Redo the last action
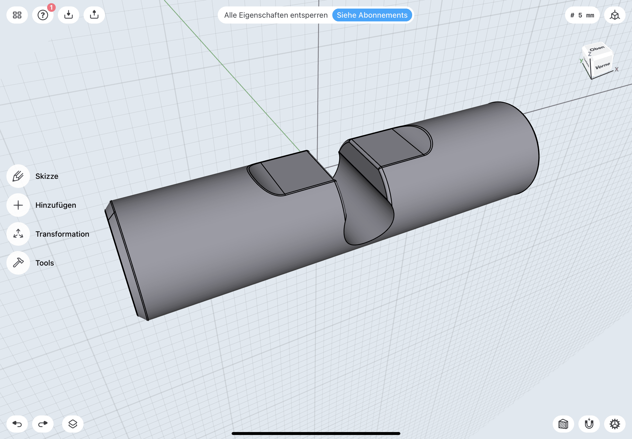 pos(43,424)
